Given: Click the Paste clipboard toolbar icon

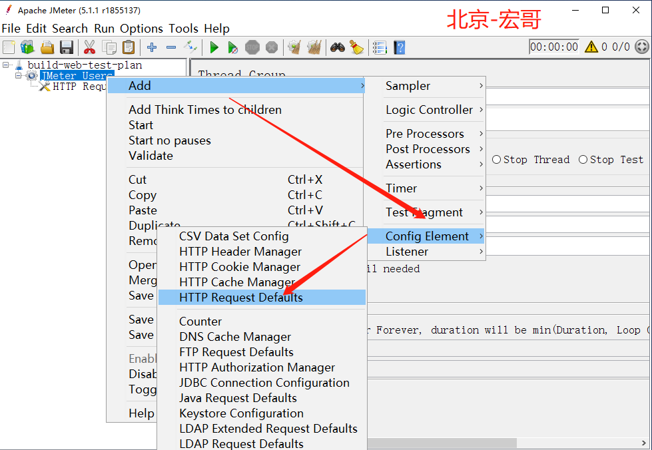Looking at the screenshot, I should [129, 47].
